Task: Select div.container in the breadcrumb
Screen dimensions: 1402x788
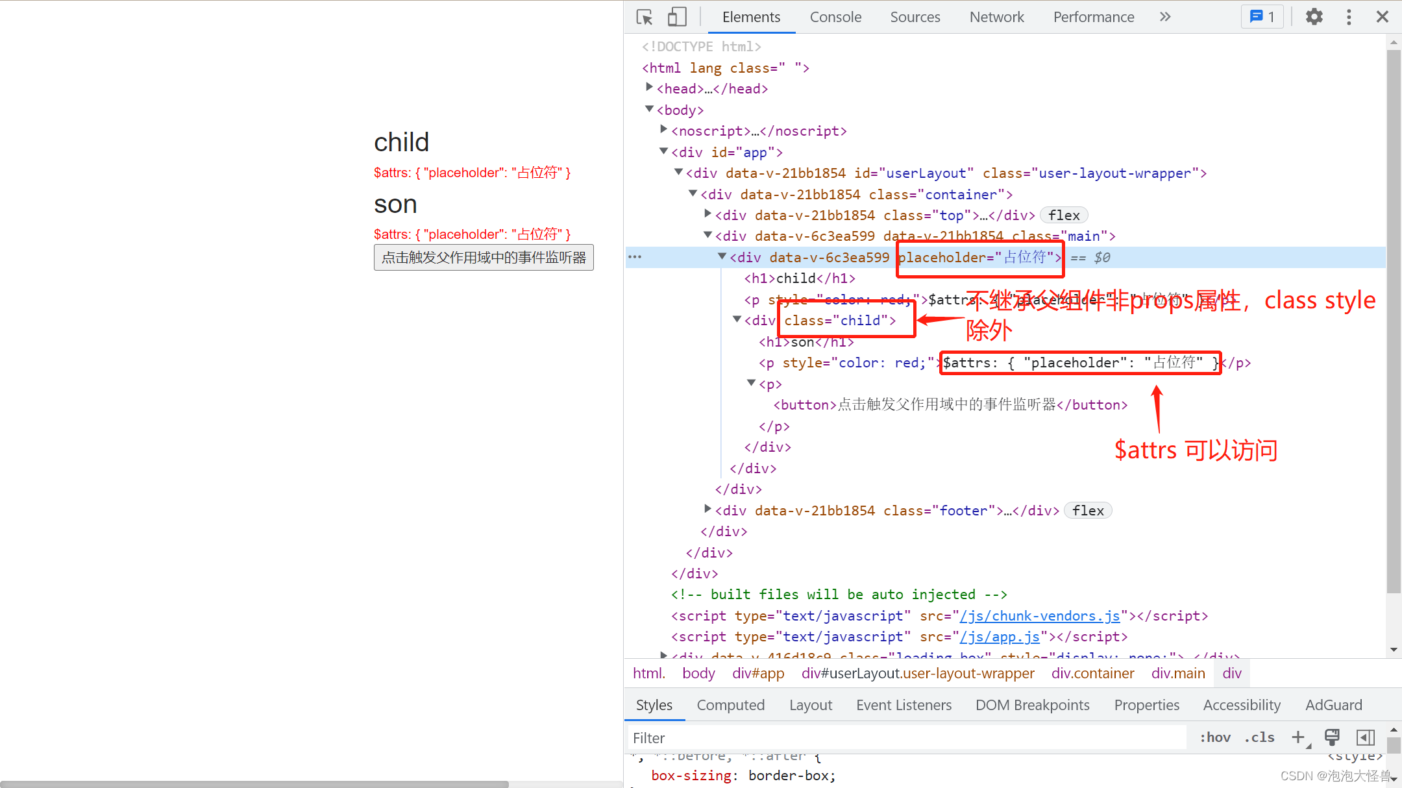Action: point(1093,673)
